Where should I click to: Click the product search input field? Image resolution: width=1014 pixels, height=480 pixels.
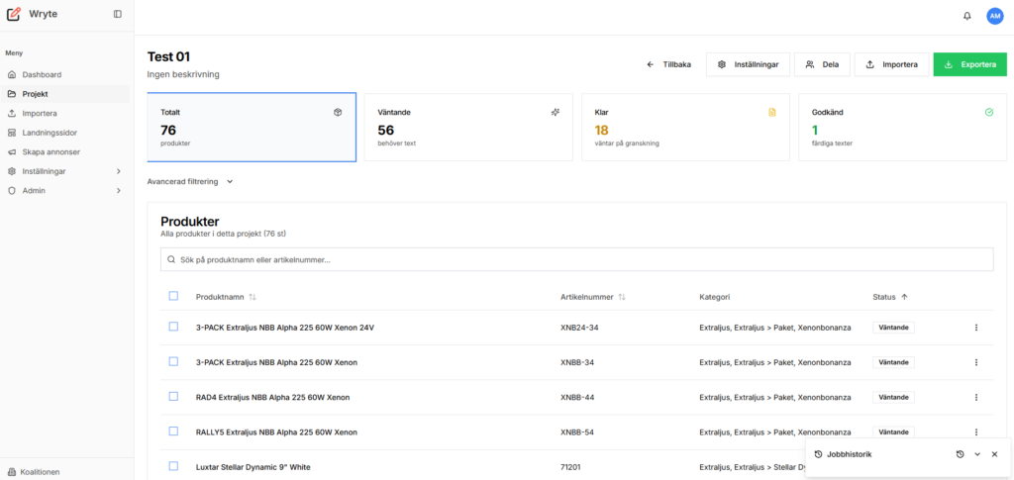pyautogui.click(x=576, y=259)
